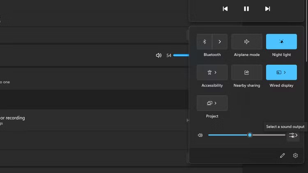Open all settings via gear icon
308x173 pixels.
point(295,156)
